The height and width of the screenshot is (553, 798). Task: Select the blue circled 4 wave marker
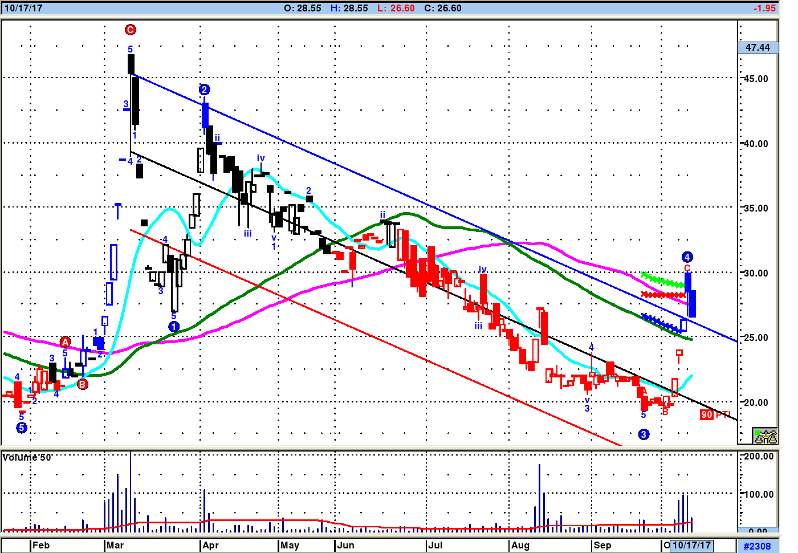687,257
